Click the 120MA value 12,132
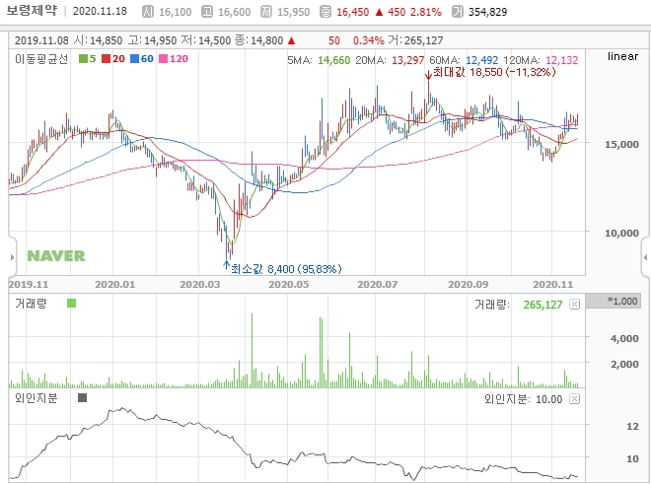 [x=562, y=60]
